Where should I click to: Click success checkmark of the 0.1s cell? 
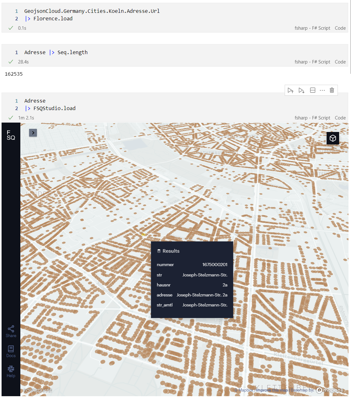pyautogui.click(x=11, y=28)
